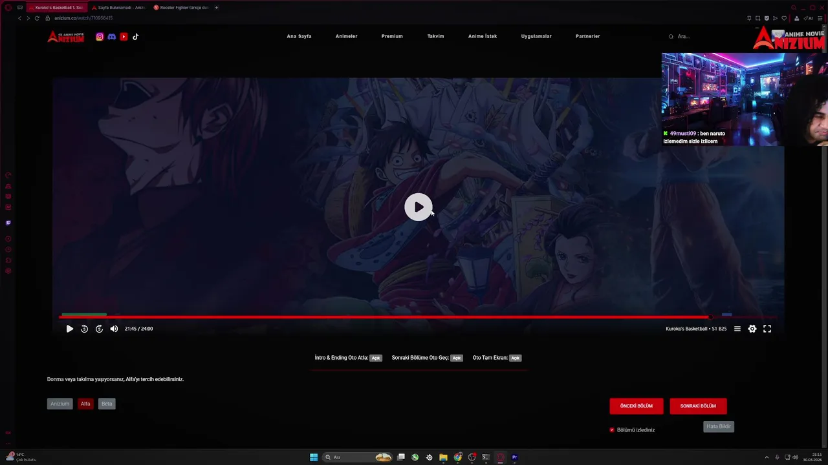828x465 pixels.
Task: Switch to the Alfa video source
Action: [x=85, y=404]
